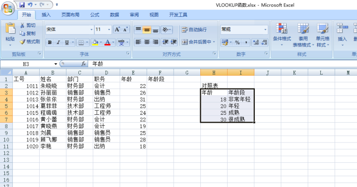Apply percent style
Image resolution: width=357 pixels, height=187 pixels.
click(238, 43)
